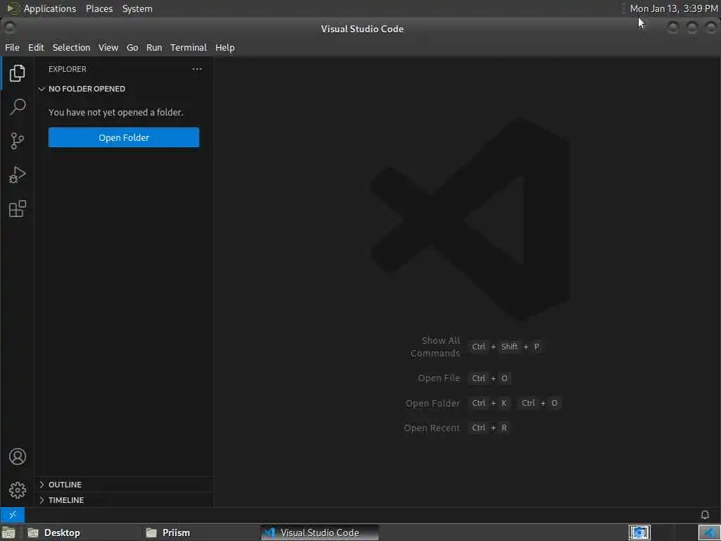The image size is (721, 541).
Task: Click the show desktop icon in the taskbar
Action: [x=8, y=533]
